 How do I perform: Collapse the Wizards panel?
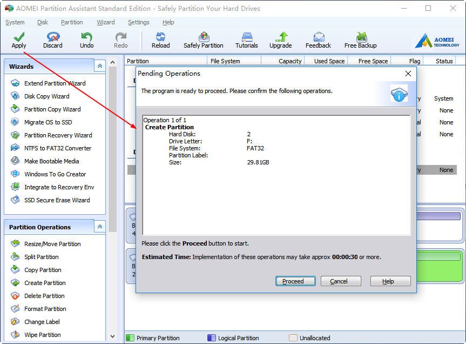pos(100,66)
